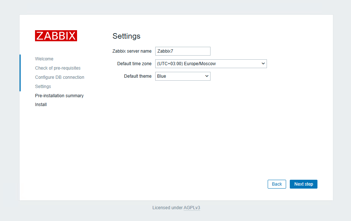Click the Settings page heading
Image resolution: width=351 pixels, height=221 pixels.
[126, 36]
